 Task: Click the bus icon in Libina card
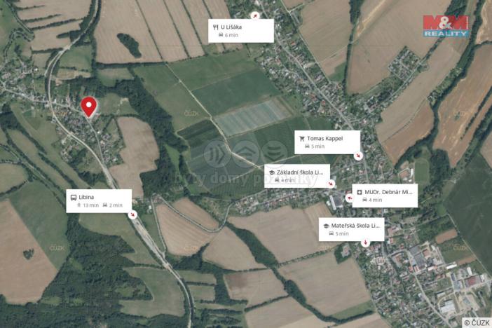(74, 198)
